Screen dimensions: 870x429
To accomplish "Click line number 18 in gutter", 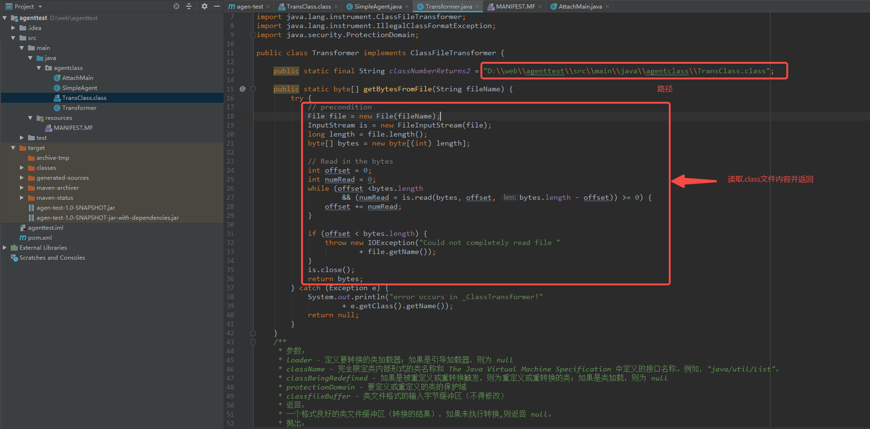I will pyautogui.click(x=230, y=116).
